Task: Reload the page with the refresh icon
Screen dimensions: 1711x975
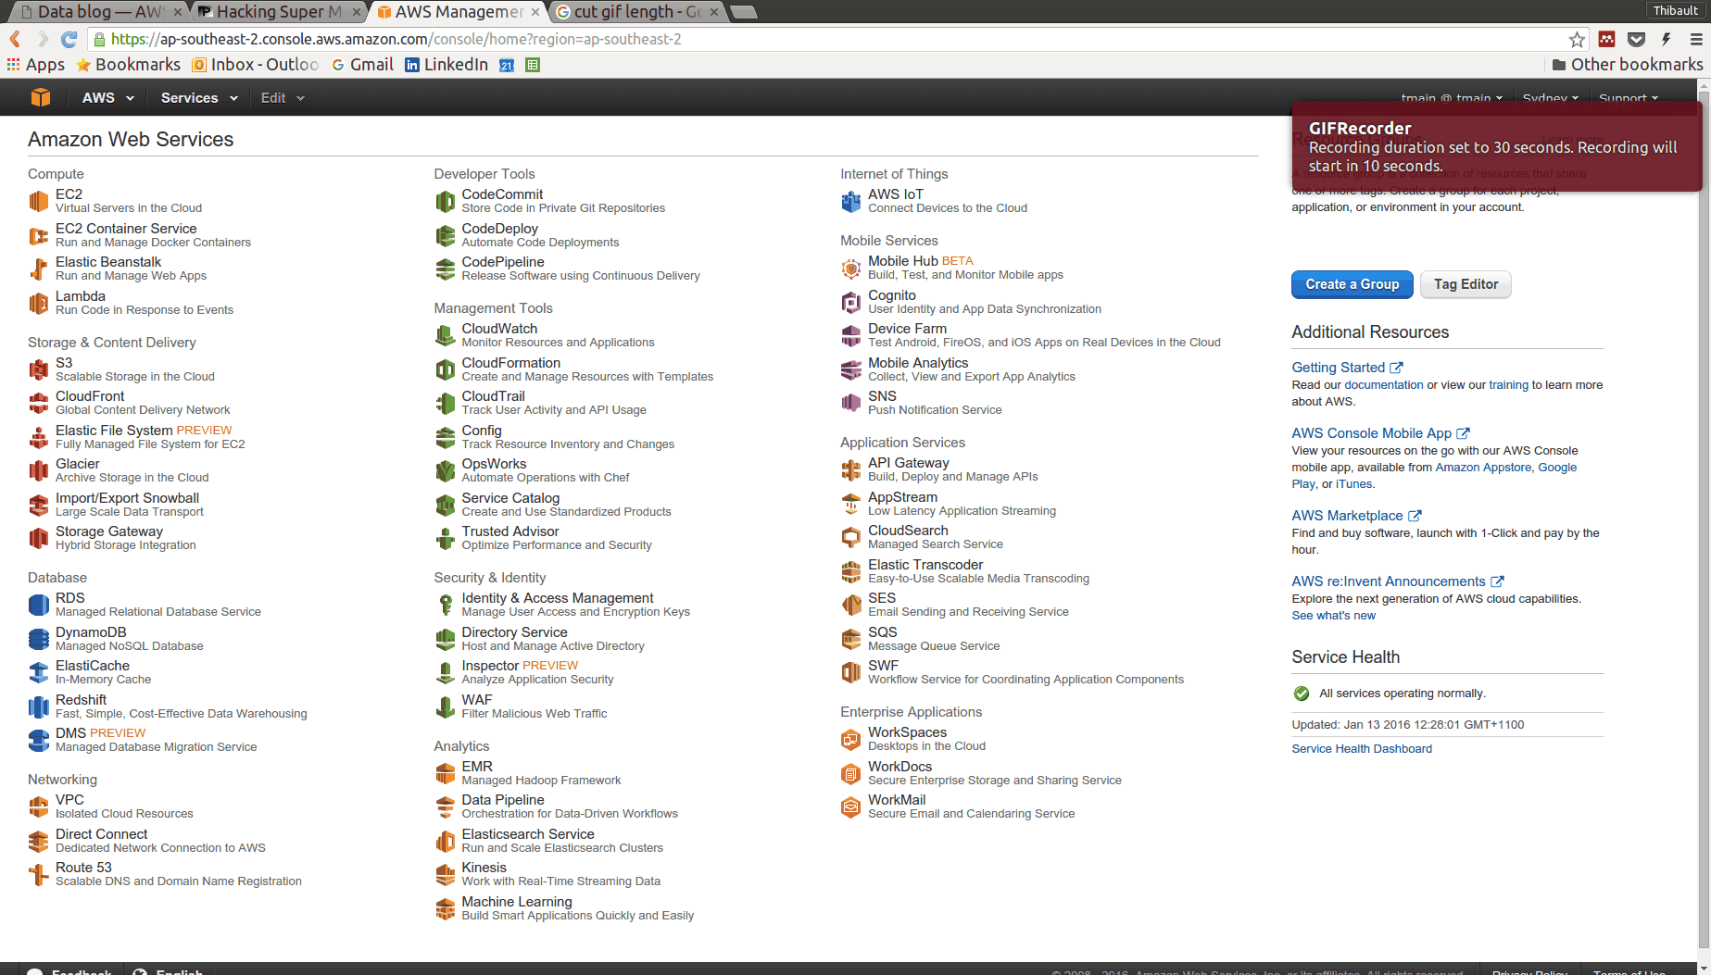Action: click(x=69, y=39)
